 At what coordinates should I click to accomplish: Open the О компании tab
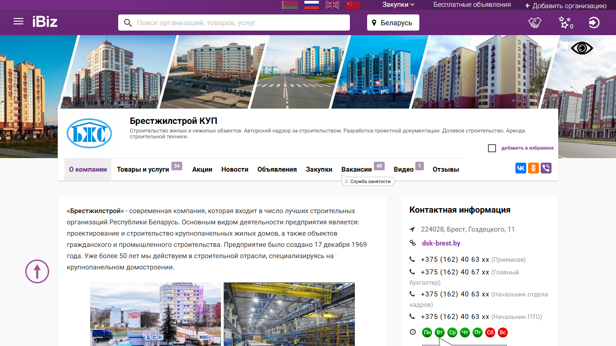point(88,169)
